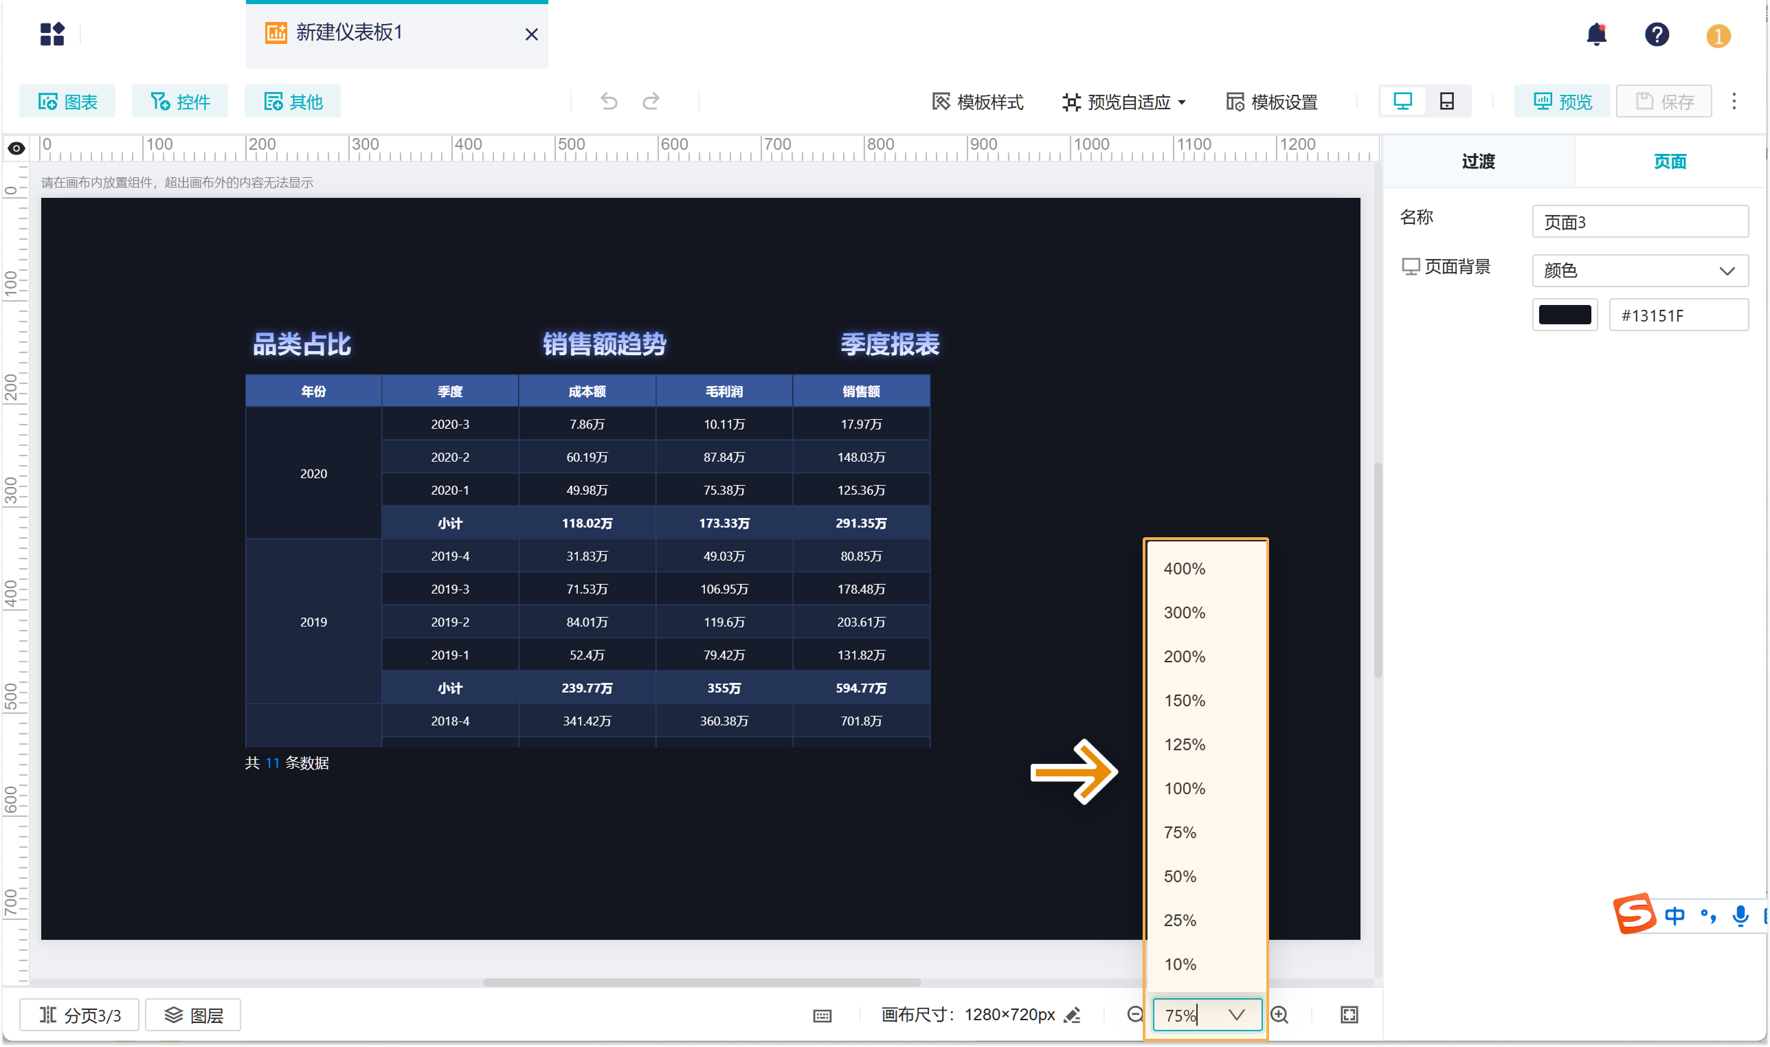
Task: Open the keyboard shortcuts icon
Action: (822, 1015)
